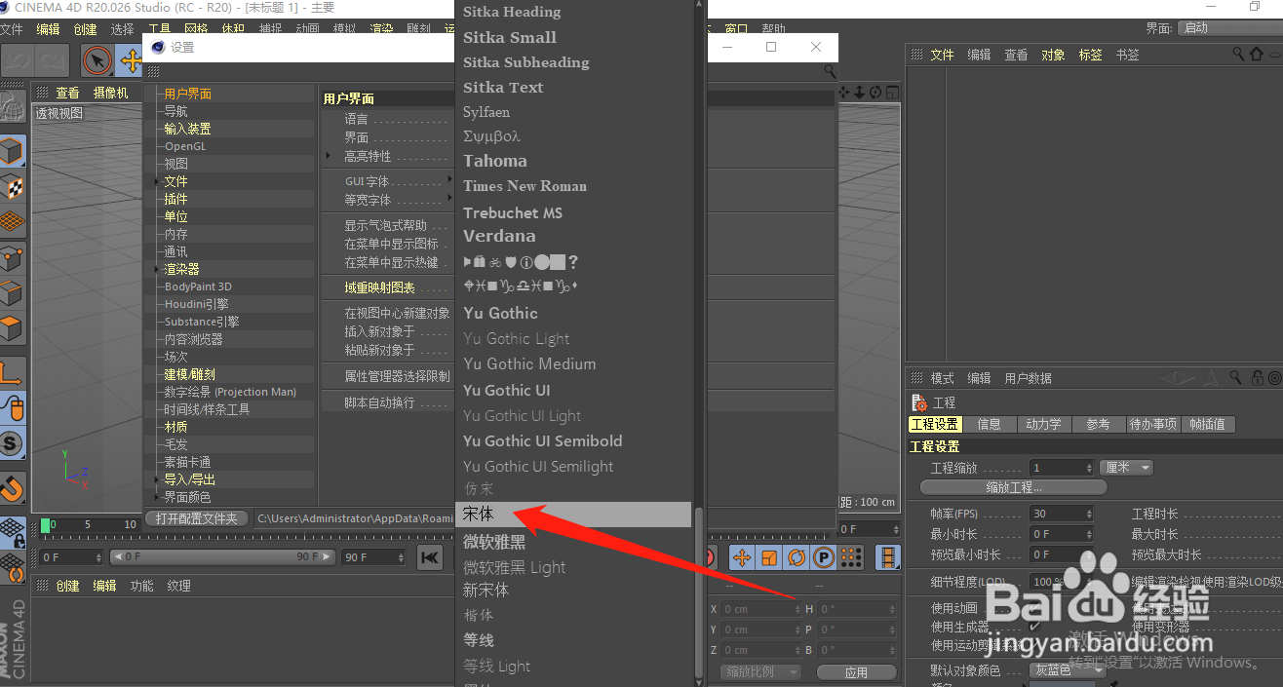
Task: Click the 缩放工程 button
Action: pos(1013,487)
